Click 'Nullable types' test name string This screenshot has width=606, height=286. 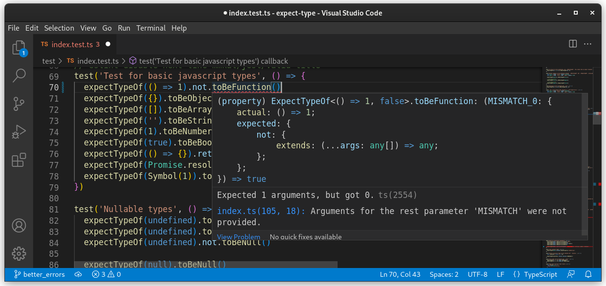139,209
